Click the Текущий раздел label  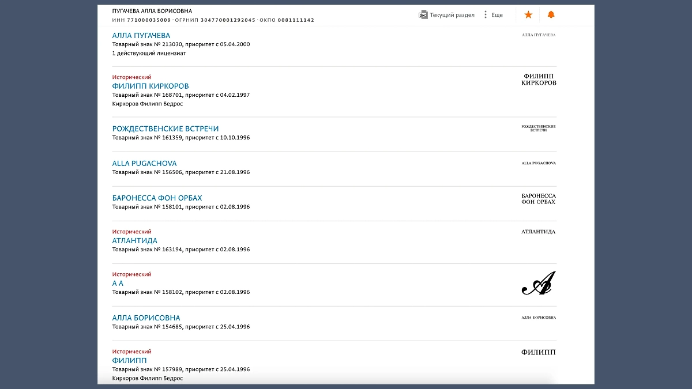pos(452,15)
